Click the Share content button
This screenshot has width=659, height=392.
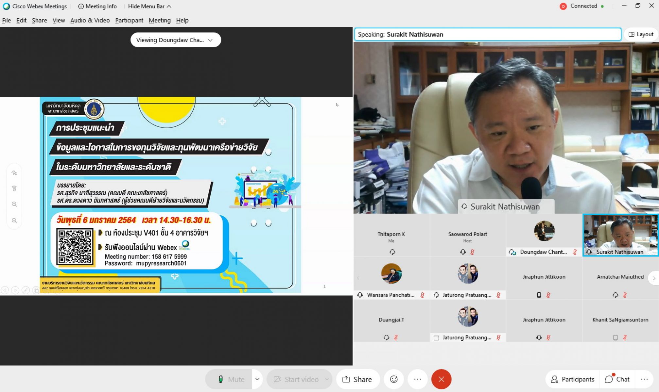click(357, 379)
